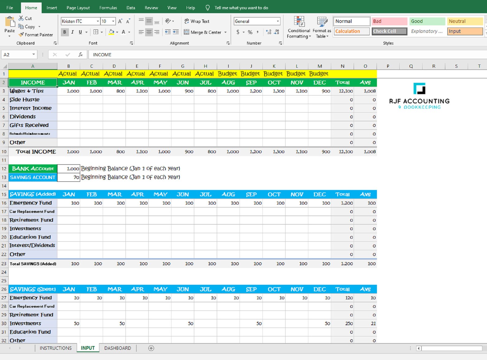Expand Font dialog launcher

point(132,43)
